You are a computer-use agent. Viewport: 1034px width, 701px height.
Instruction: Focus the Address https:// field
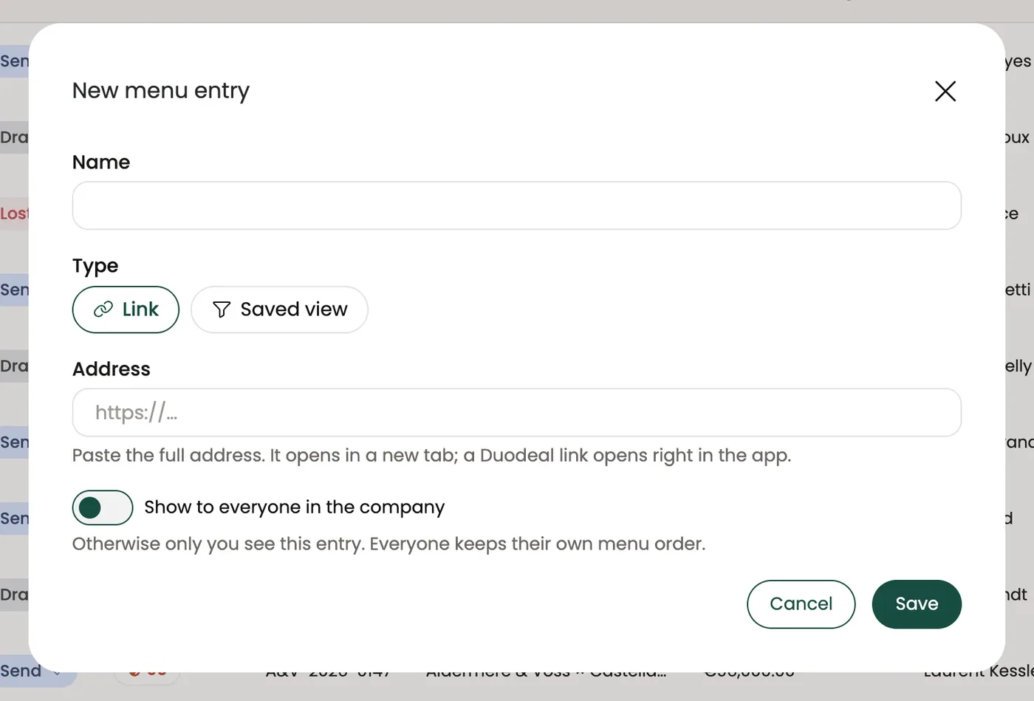(x=517, y=412)
